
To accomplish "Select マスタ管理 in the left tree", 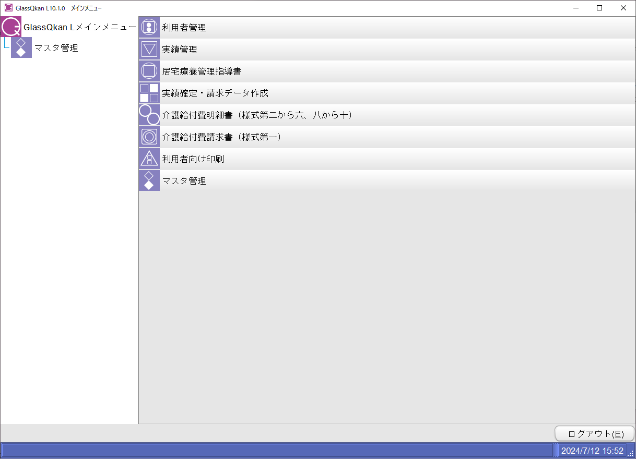I will click(x=57, y=47).
